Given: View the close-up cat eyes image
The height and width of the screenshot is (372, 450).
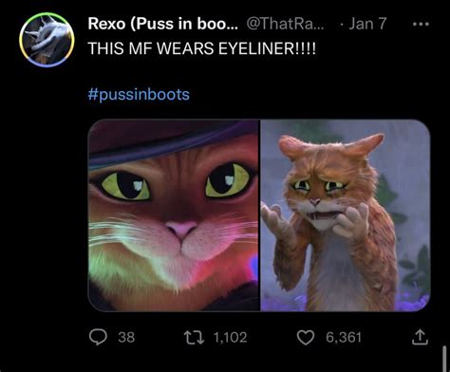Looking at the screenshot, I should click(x=174, y=215).
